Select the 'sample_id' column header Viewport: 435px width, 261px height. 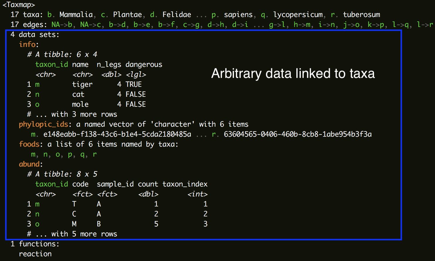pos(115,184)
